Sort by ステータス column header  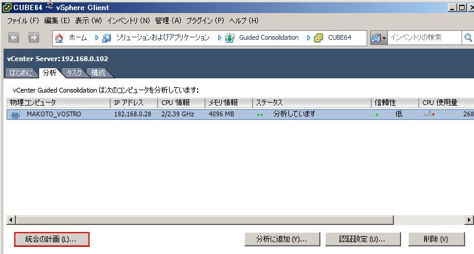[x=312, y=103]
